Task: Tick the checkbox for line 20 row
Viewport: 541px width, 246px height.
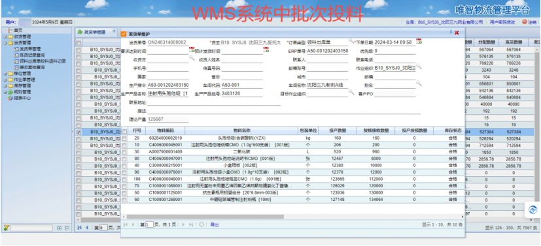Action: click(x=124, y=138)
